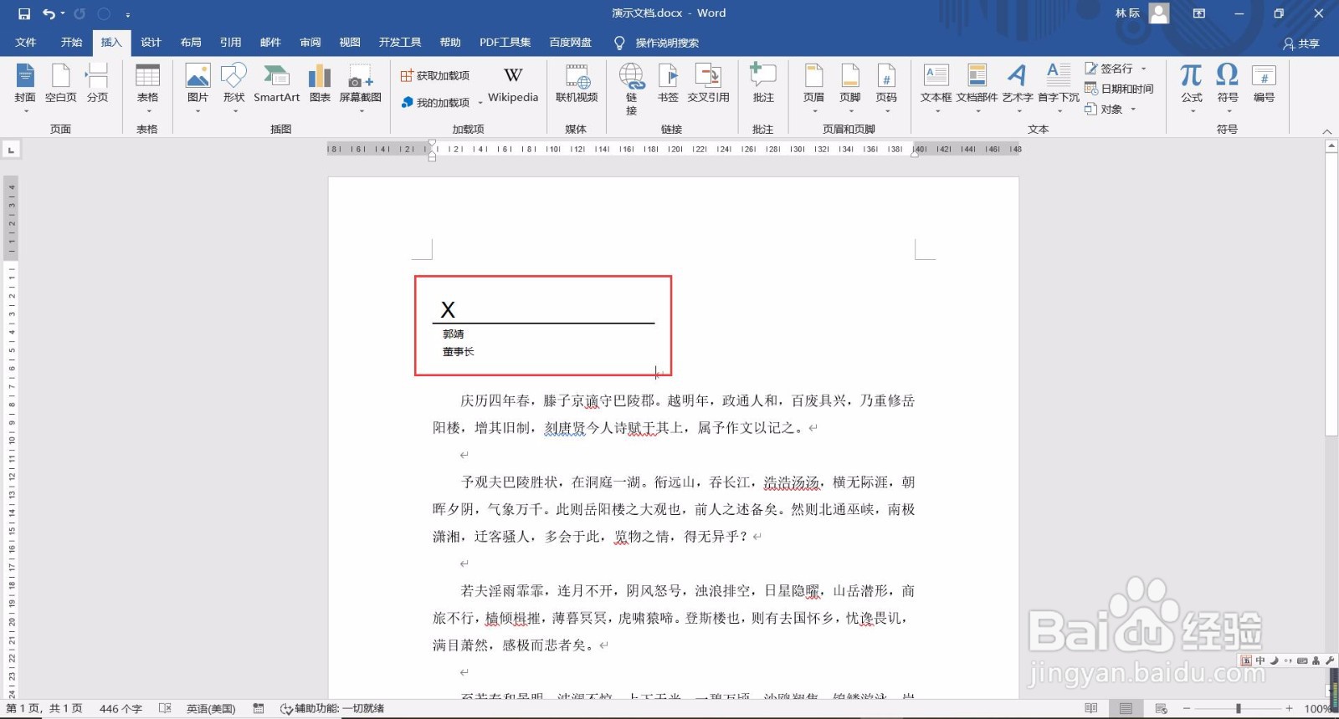The height and width of the screenshot is (719, 1339).
Task: Open ribbon display options
Action: pos(1199,13)
